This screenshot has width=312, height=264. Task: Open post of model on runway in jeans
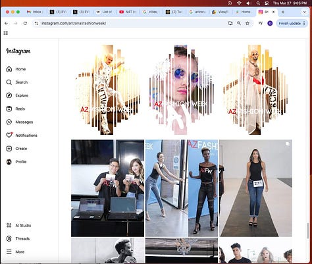pyautogui.click(x=255, y=188)
